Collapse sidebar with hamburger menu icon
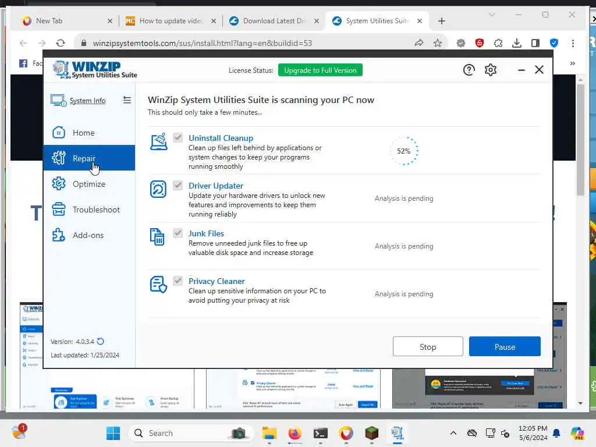The width and height of the screenshot is (596, 447). (x=127, y=100)
